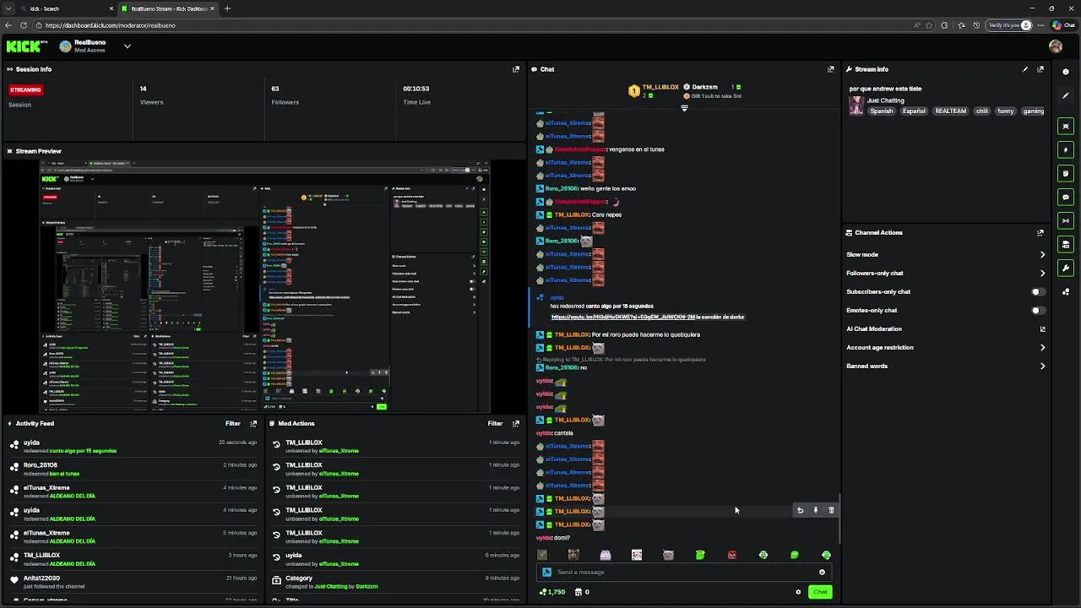Select the red angry emote in quick bar
This screenshot has width=1081, height=608.
tap(731, 555)
